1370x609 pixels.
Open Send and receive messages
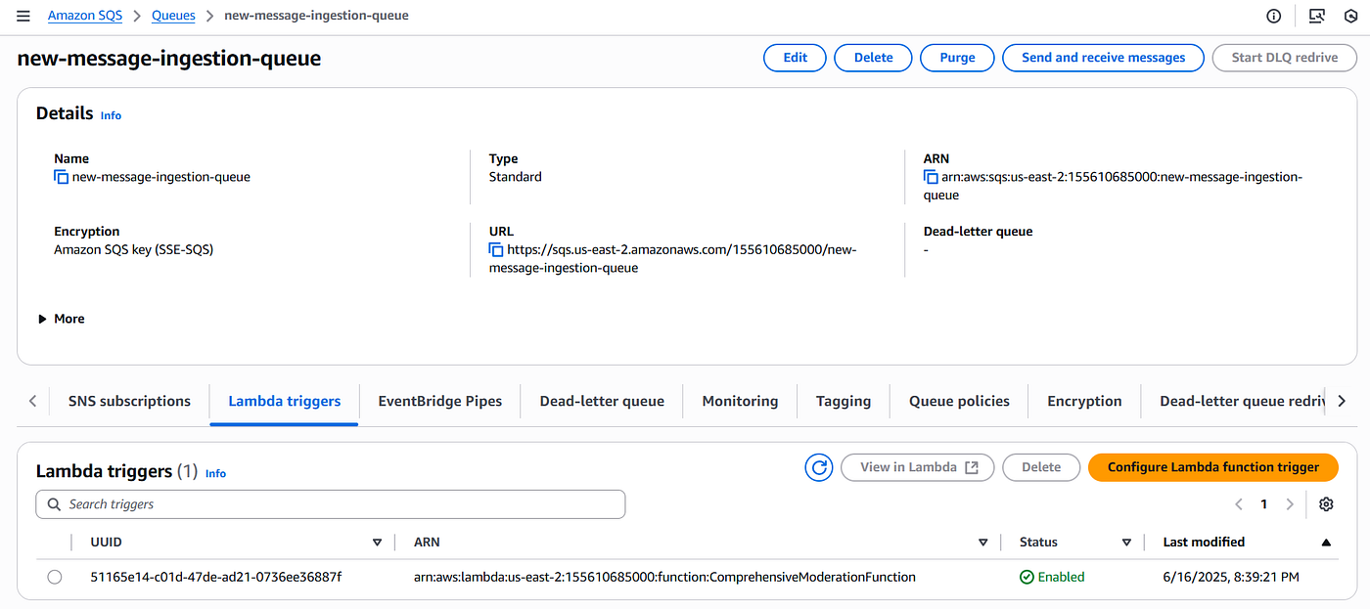(1104, 58)
